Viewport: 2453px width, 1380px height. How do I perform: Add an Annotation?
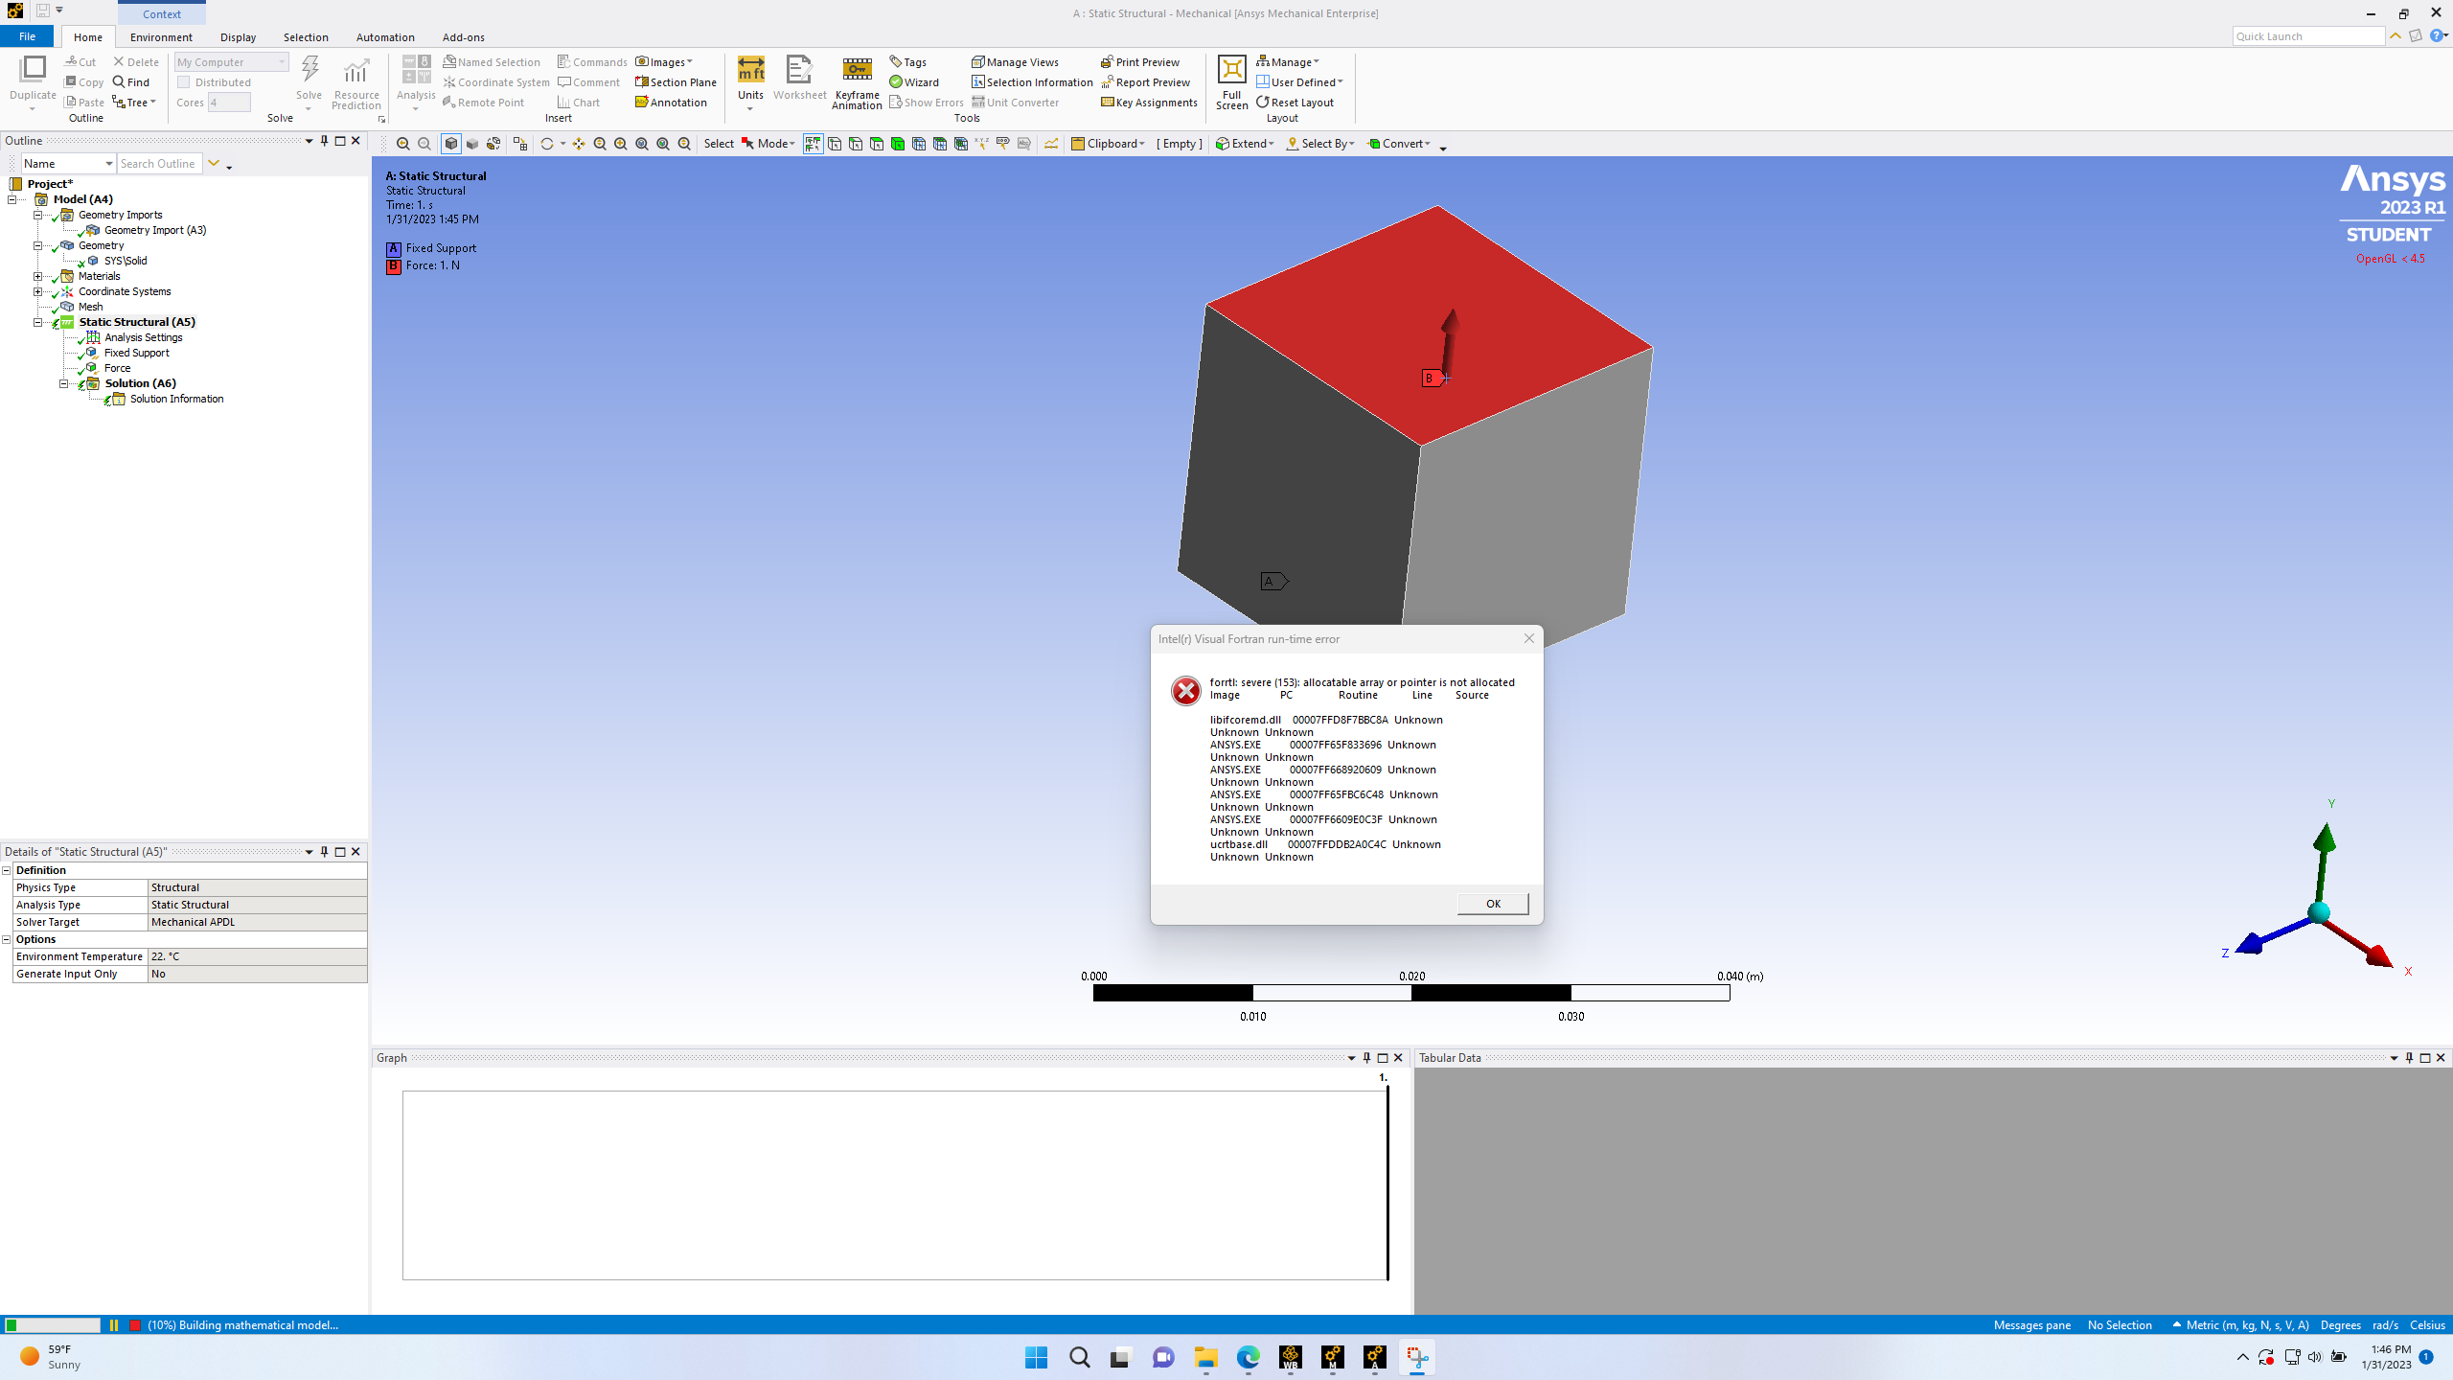point(671,103)
